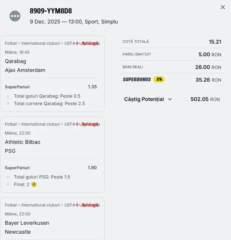231x240 pixels.
Task: Click the bet ID 8909-YYM8D8 title
Action: pyautogui.click(x=51, y=11)
